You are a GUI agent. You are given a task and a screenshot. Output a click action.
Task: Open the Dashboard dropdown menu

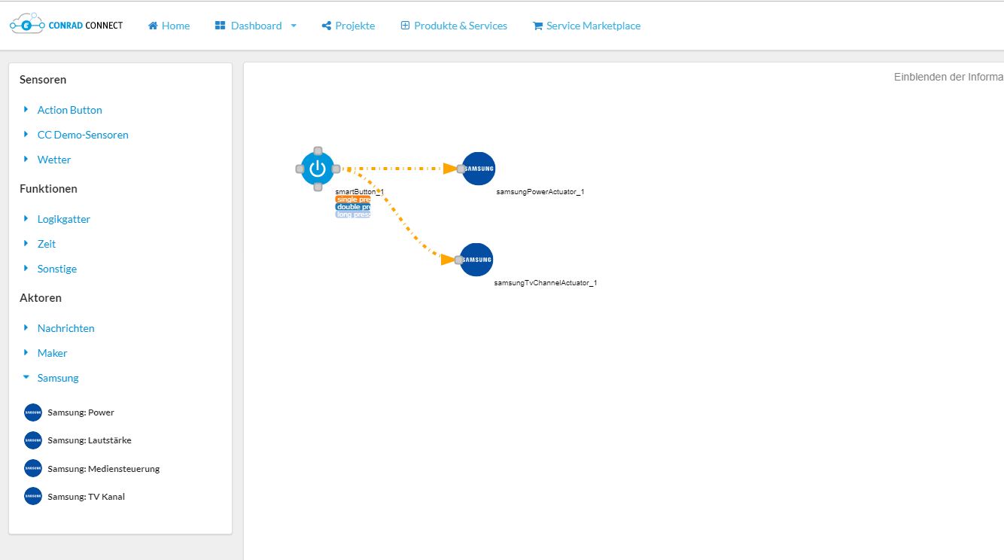click(x=256, y=26)
